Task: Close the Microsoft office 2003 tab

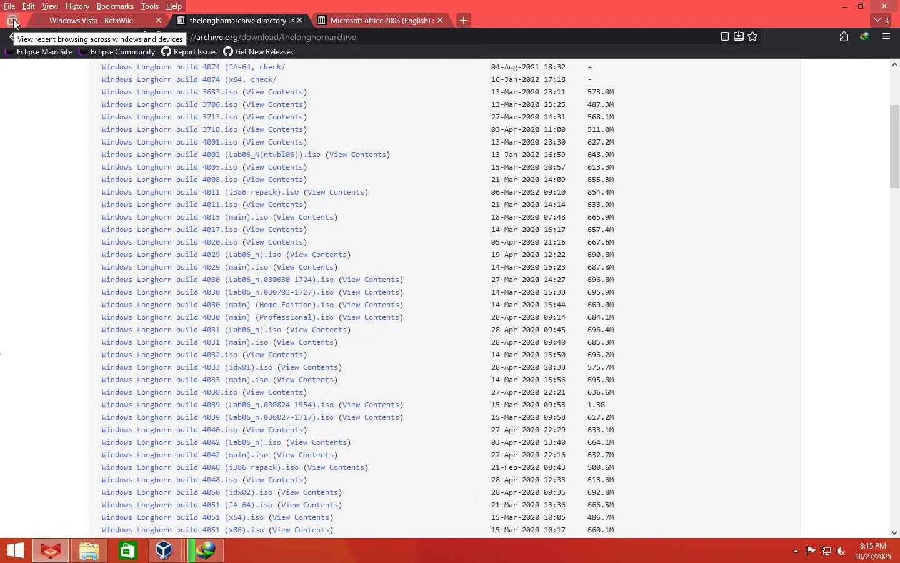Action: [x=440, y=21]
